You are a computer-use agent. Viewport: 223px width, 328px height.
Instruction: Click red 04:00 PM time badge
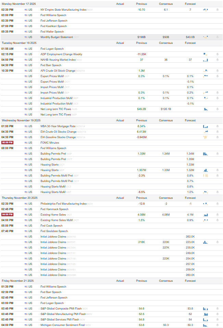(x=7, y=215)
